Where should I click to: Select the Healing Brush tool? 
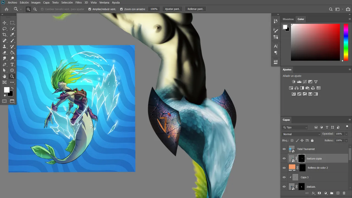4,41
